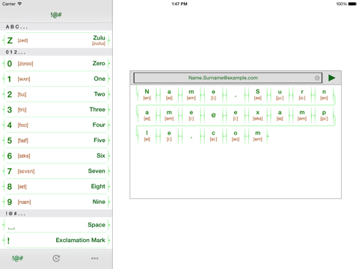Open the !@# symbols tab

[x=18, y=259]
